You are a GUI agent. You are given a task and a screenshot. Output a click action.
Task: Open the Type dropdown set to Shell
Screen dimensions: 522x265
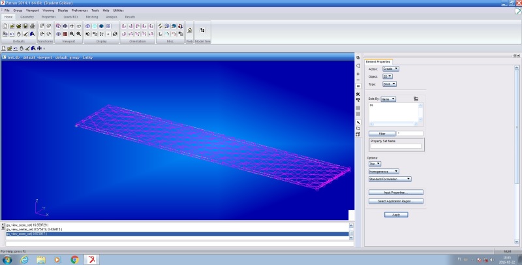390,84
